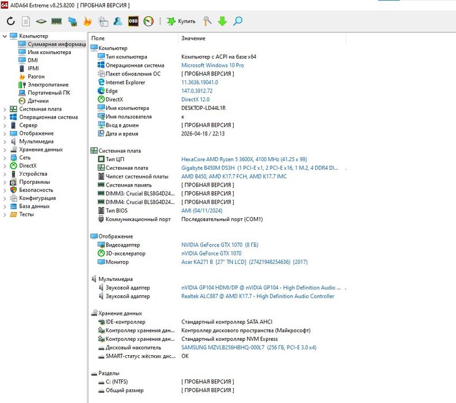This screenshot has height=403, width=456.
Task: Open the DirectX 12.0 link
Action: pyautogui.click(x=195, y=100)
